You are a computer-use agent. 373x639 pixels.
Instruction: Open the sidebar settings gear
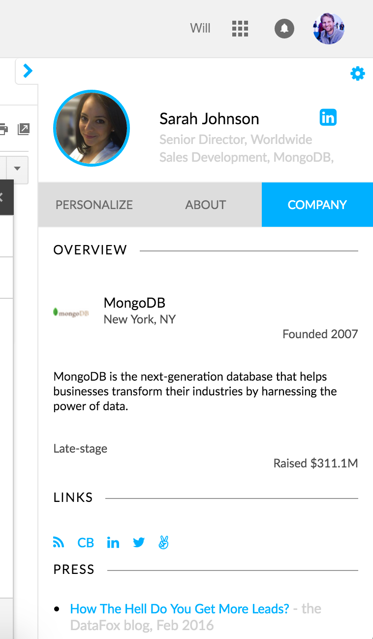tap(358, 74)
